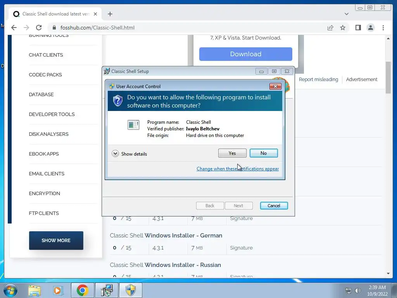Click the volume speaker tray icon

click(x=357, y=291)
